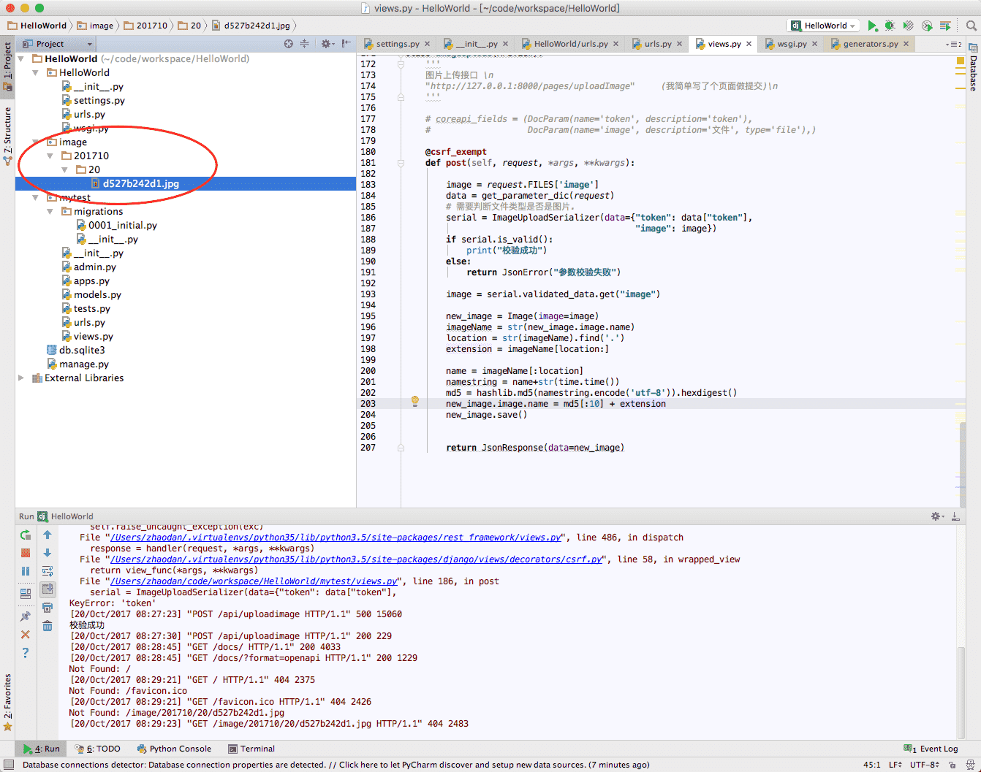Go up the stack trace arrow
The width and height of the screenshot is (981, 772).
48,535
